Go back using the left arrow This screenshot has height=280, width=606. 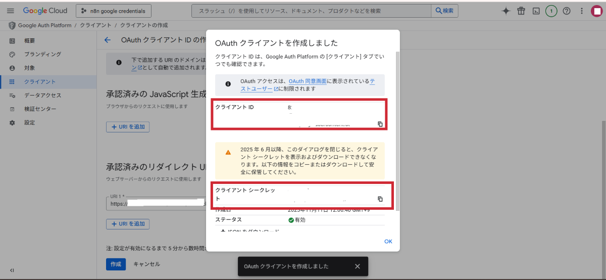pyautogui.click(x=107, y=40)
